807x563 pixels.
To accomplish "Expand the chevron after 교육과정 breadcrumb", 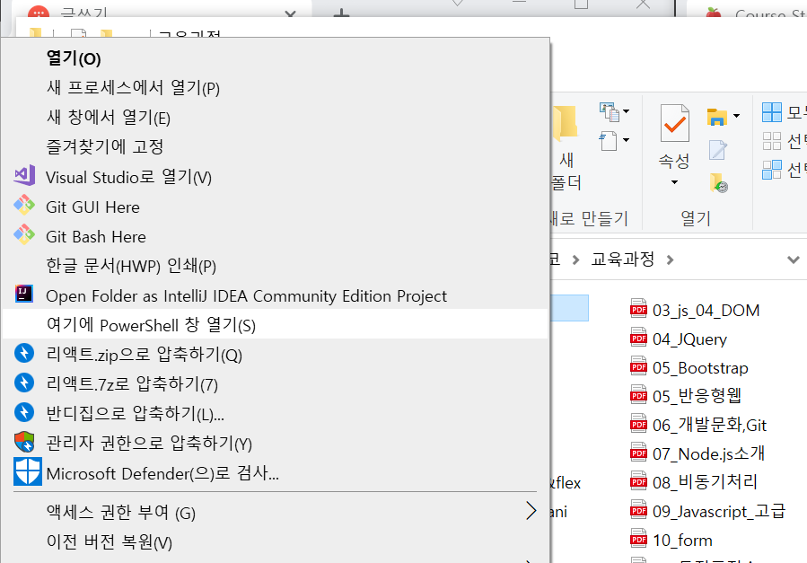I will click(x=670, y=260).
